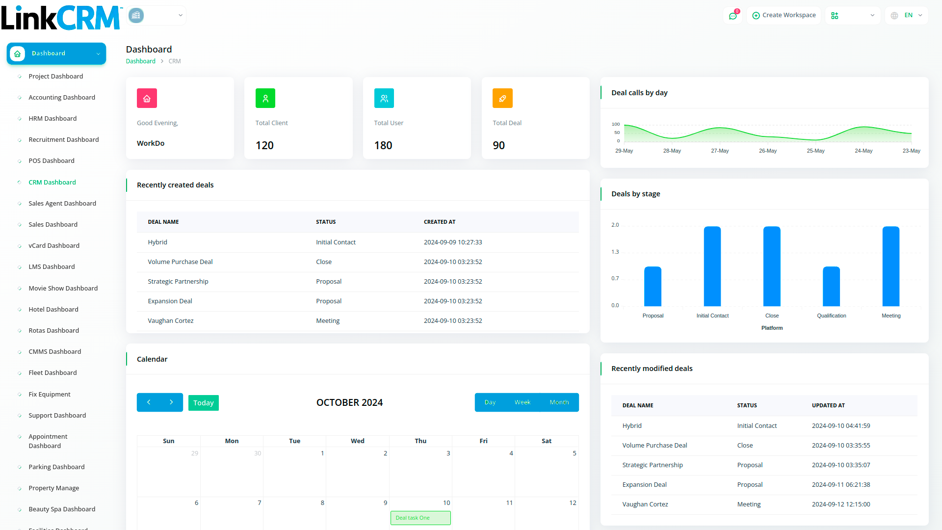The image size is (942, 530).
Task: Click the Dashboard home icon in sidebar
Action: point(18,53)
